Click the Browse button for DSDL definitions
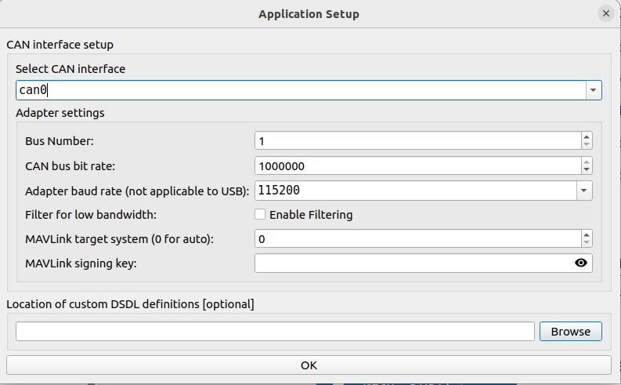 570,332
